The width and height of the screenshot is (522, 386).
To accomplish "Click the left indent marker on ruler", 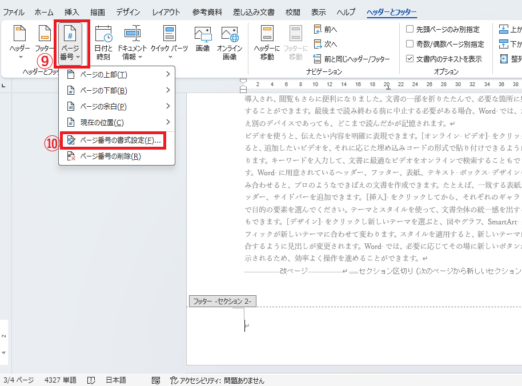I will pos(243,90).
